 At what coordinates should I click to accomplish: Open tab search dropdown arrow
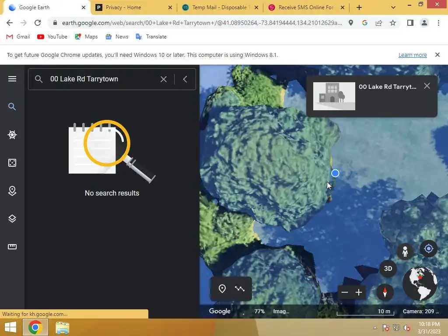click(393, 7)
